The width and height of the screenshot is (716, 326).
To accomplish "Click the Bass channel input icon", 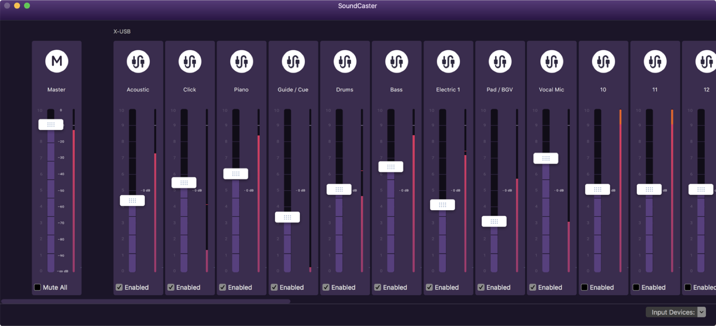I will click(396, 61).
